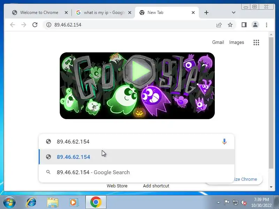Open the Gmail link
This screenshot has width=279, height=209.
[218, 42]
